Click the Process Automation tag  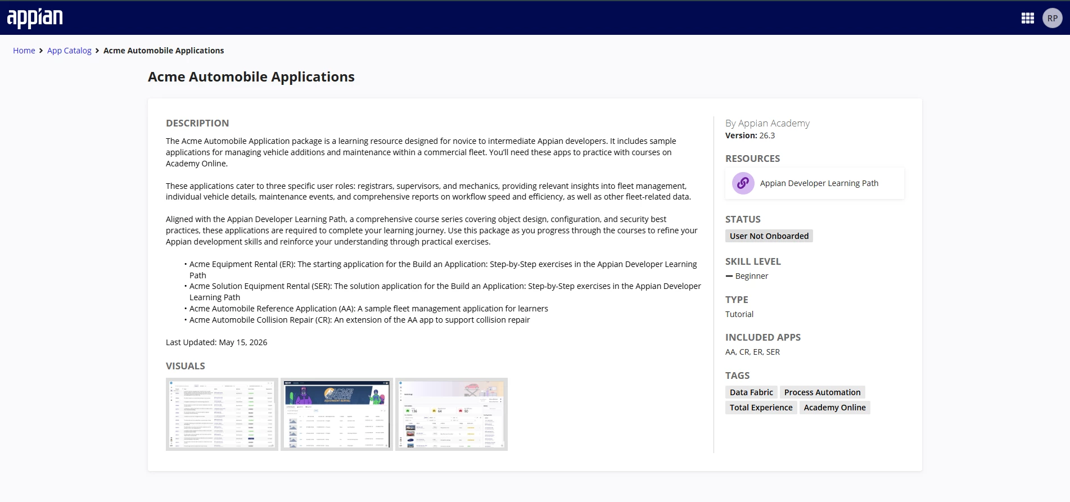pyautogui.click(x=822, y=392)
